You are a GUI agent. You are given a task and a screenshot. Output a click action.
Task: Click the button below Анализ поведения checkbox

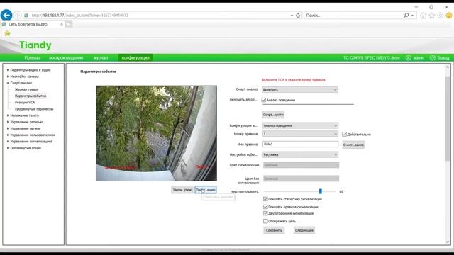coord(273,115)
